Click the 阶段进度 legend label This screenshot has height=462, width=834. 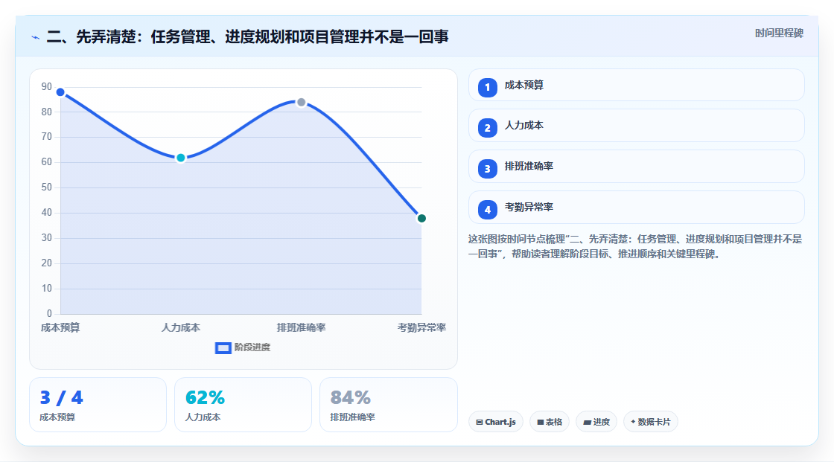252,347
